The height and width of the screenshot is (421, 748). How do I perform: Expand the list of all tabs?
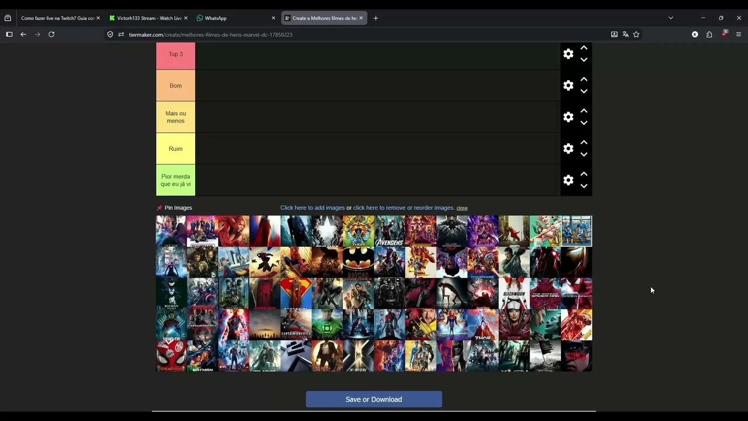click(671, 18)
